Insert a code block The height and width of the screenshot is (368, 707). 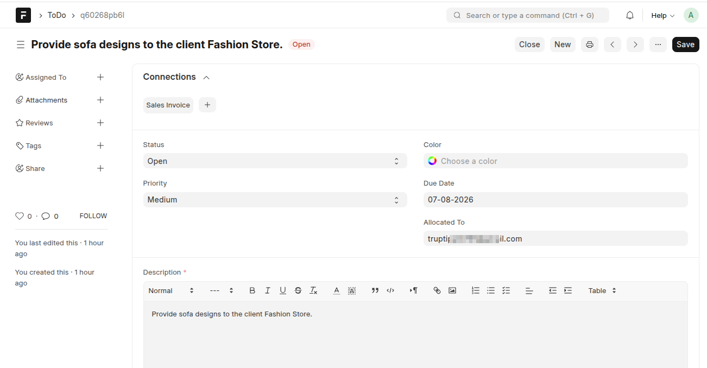click(x=390, y=291)
